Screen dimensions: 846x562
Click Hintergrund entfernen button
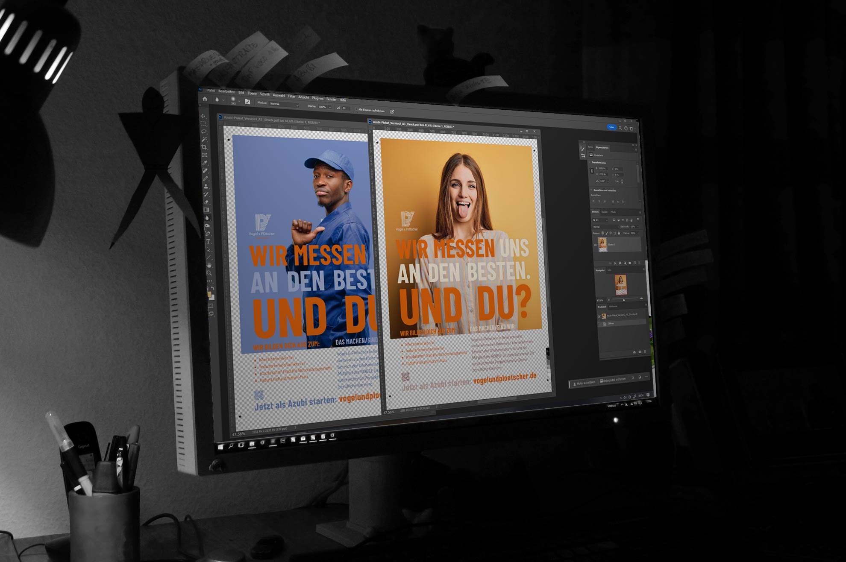point(613,380)
